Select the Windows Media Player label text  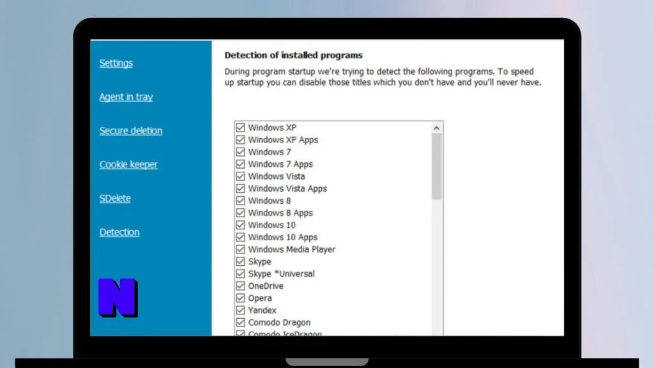click(x=291, y=250)
